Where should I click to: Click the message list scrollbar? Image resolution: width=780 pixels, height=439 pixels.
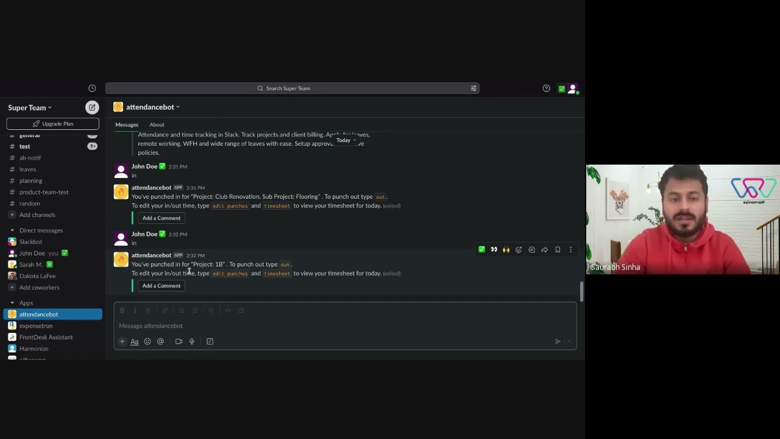coord(581,291)
